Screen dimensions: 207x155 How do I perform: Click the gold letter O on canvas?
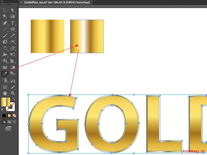tap(92, 124)
